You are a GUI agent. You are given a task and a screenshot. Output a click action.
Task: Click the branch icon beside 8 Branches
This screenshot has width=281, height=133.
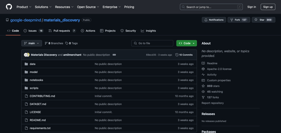click(46, 43)
